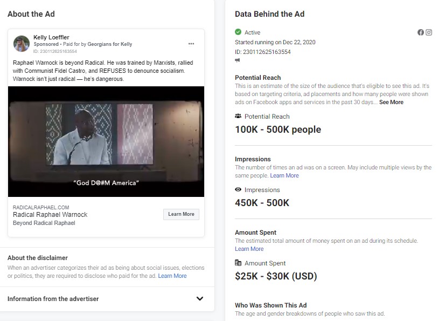Image resolution: width=438 pixels, height=321 pixels.
Task: Click the Kelly Loeffler profile picture
Action: [22, 44]
